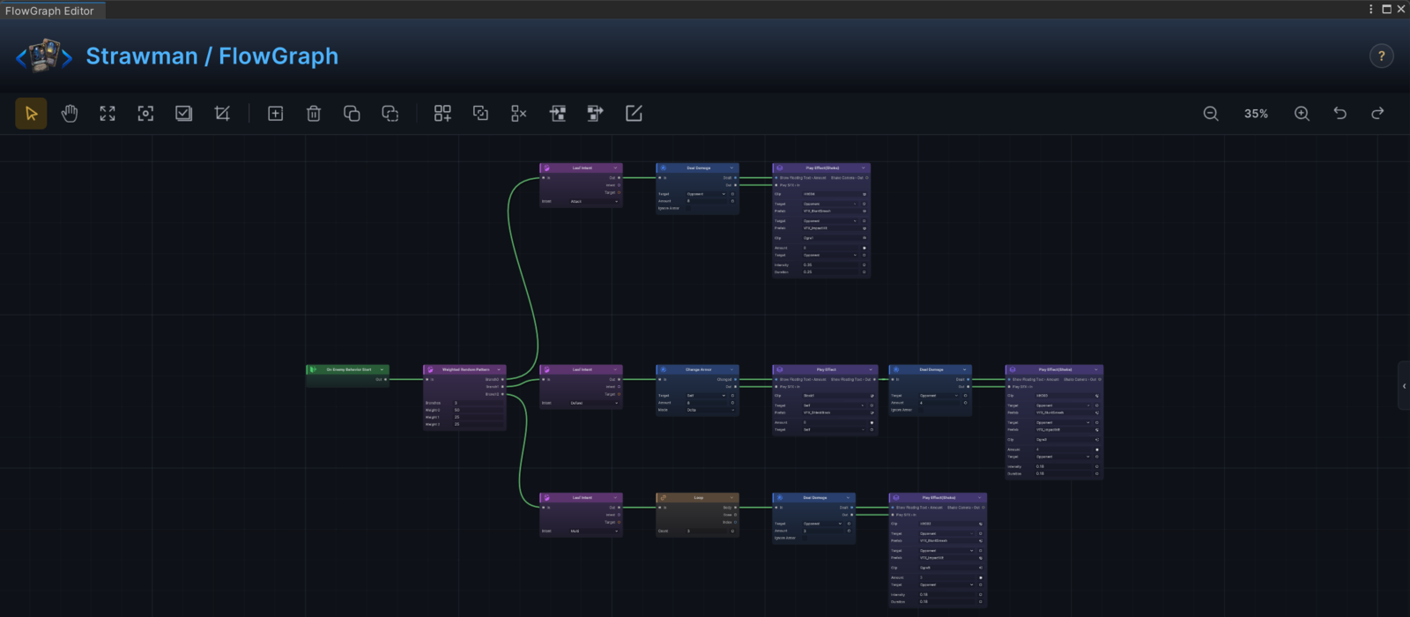Open the window kebab options menu
The image size is (1410, 617).
click(x=1370, y=9)
